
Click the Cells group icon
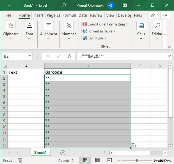click(141, 26)
